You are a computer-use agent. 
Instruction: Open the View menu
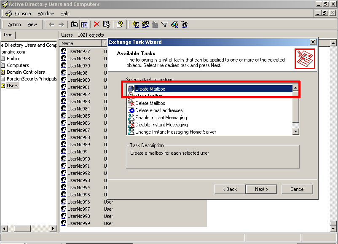click(32, 24)
